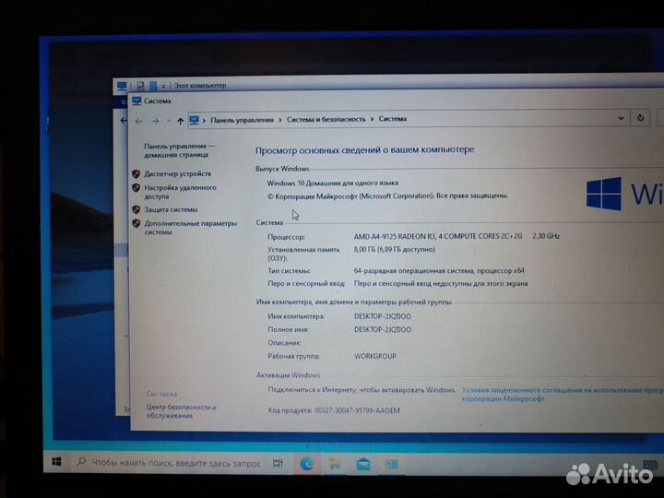
Task: Click 'WORKGROUP' value
Action: pyautogui.click(x=374, y=356)
